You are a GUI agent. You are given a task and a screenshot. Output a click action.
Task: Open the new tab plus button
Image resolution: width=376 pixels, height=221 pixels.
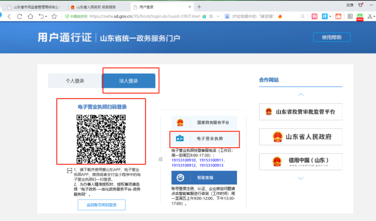[199, 7]
